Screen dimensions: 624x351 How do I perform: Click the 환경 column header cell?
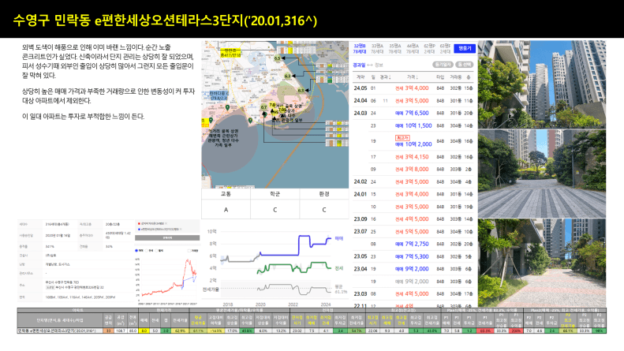(324, 194)
